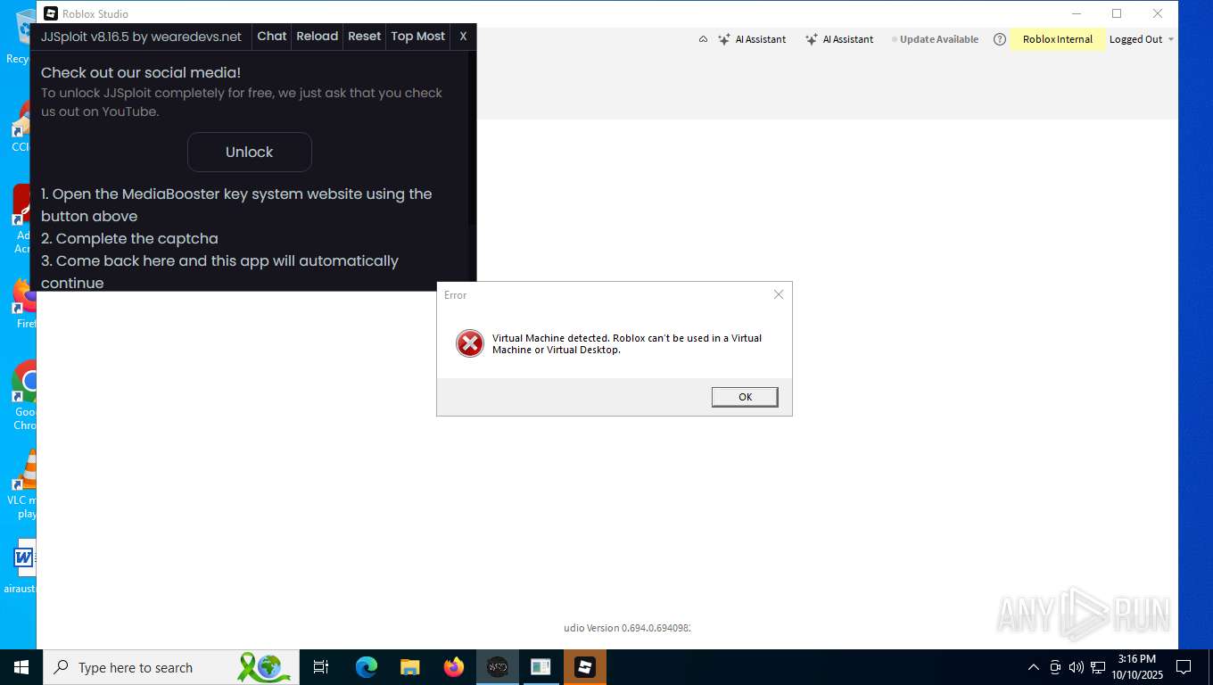Toggle Top Most in JJSploit
The width and height of the screenshot is (1213, 685).
pos(417,37)
